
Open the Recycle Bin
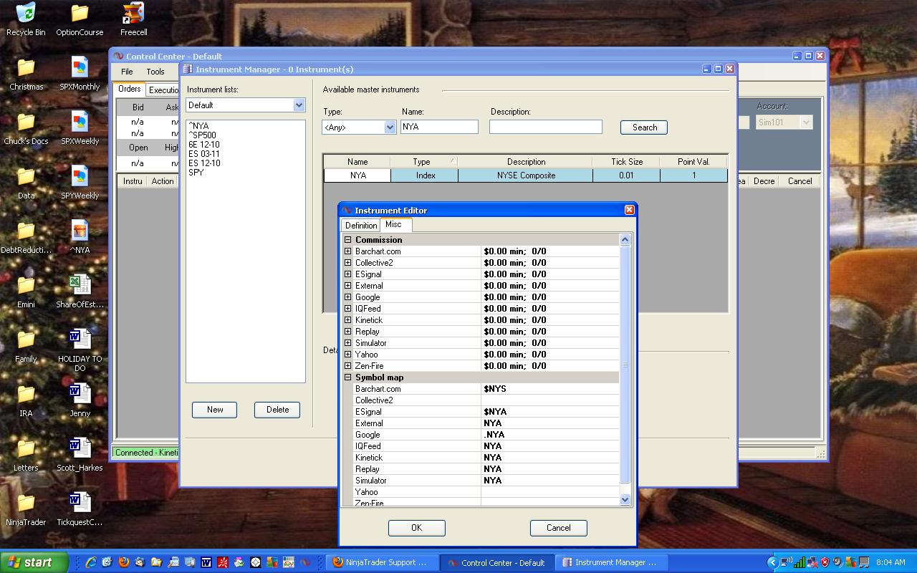tap(26, 14)
